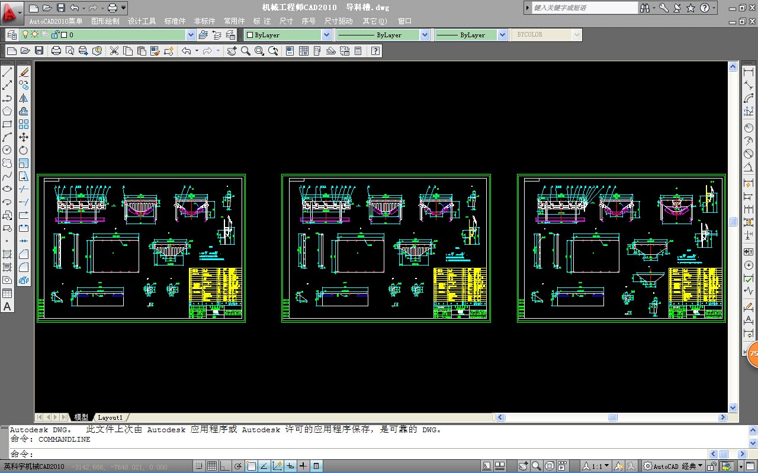
Task: Select the Line draw tool
Action: coord(7,72)
